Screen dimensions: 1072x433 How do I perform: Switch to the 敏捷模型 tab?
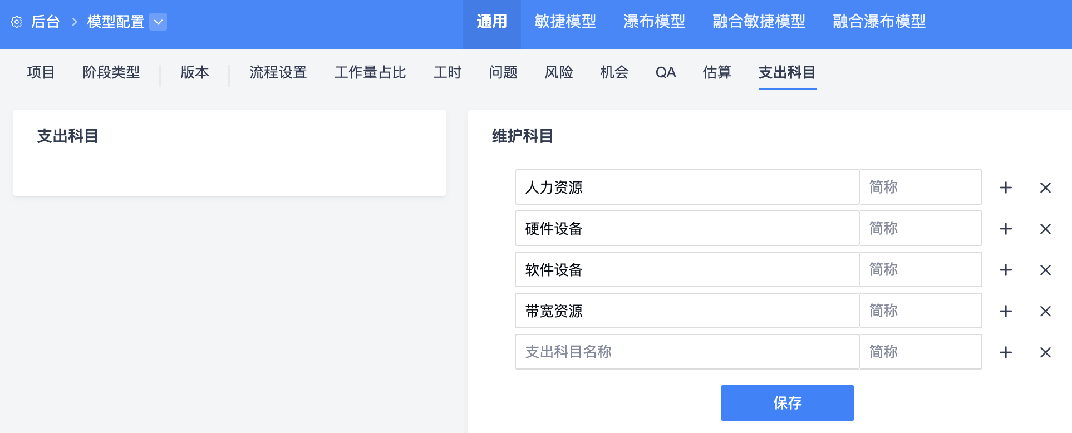[565, 22]
